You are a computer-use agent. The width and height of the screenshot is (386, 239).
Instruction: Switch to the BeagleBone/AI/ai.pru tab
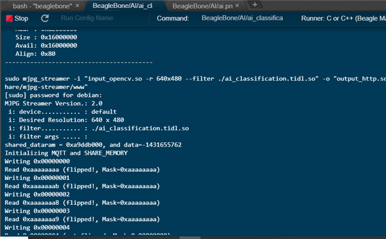pos(202,6)
